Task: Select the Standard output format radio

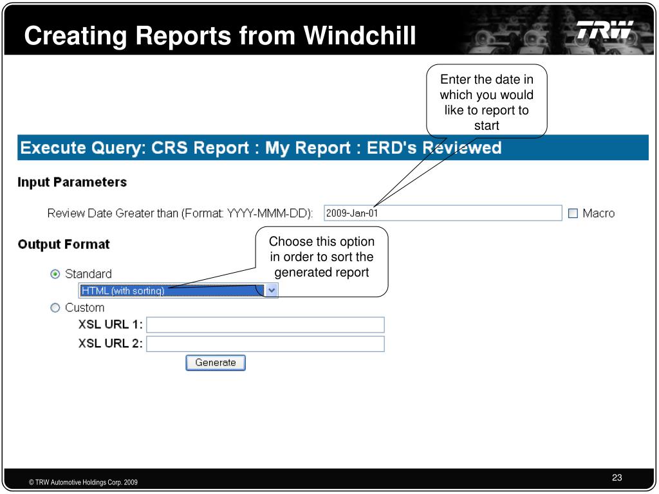Action: point(55,274)
